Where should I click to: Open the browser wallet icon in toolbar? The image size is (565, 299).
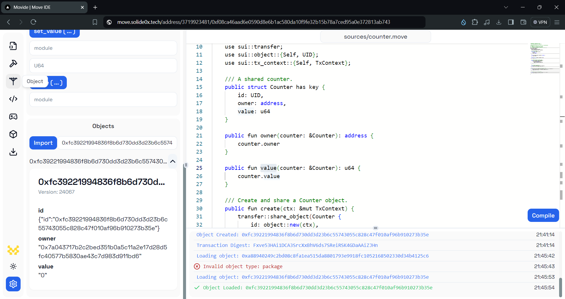(523, 22)
